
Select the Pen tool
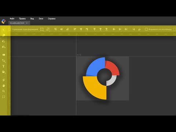point(4,60)
